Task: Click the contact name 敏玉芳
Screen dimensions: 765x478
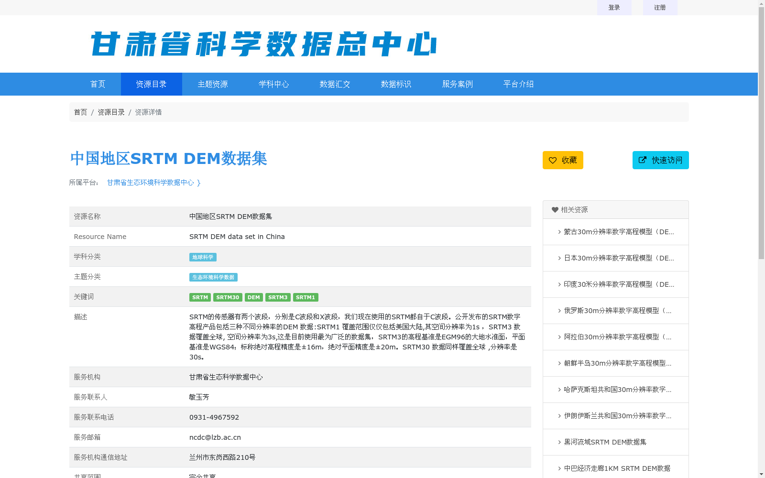Action: coord(199,397)
